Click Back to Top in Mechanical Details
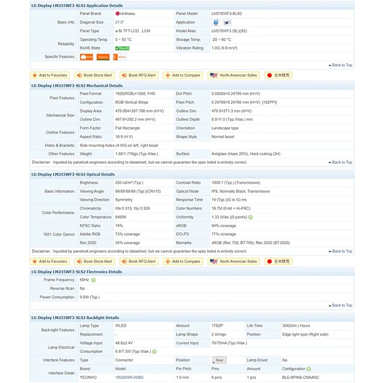The image size is (383, 383). coord(340,162)
